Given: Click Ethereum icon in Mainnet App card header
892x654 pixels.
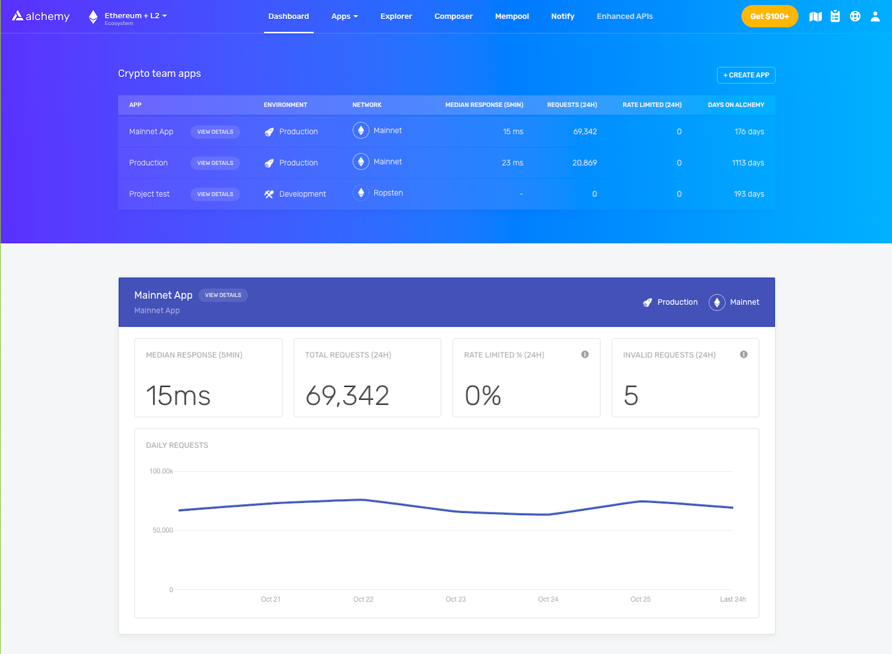Looking at the screenshot, I should (717, 302).
